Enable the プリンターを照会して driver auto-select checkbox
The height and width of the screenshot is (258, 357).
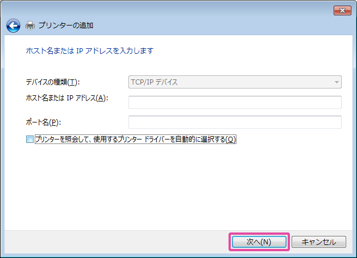[30, 139]
